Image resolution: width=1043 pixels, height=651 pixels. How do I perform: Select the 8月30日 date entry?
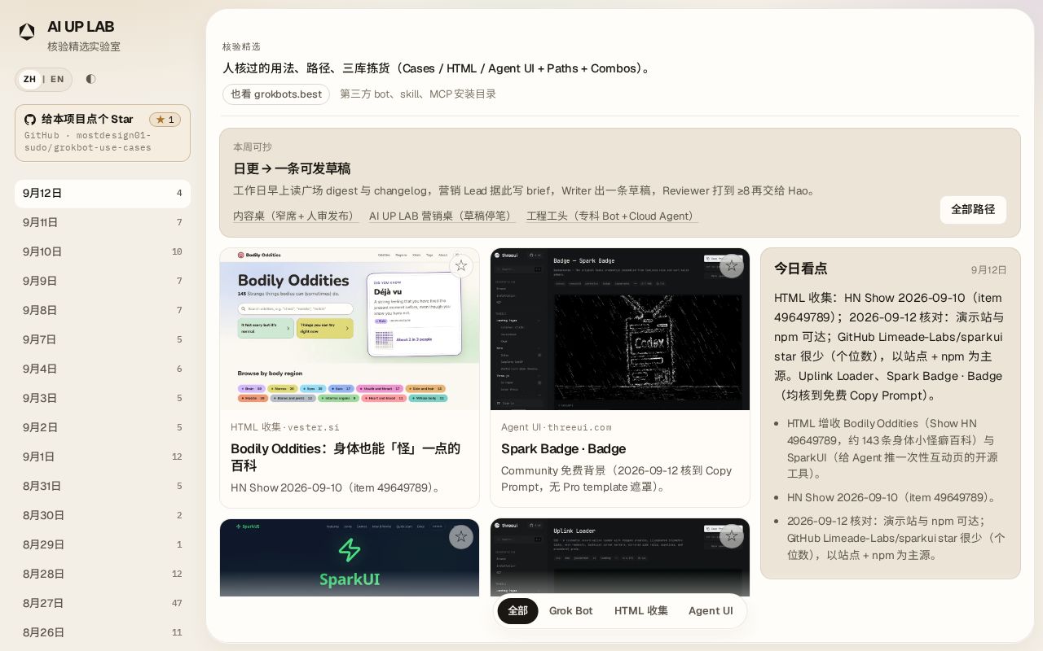tap(103, 516)
